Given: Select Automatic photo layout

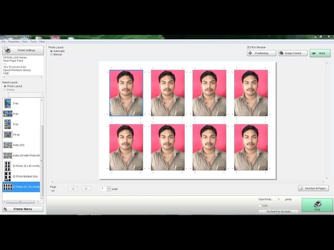Looking at the screenshot, I should pyautogui.click(x=51, y=51).
